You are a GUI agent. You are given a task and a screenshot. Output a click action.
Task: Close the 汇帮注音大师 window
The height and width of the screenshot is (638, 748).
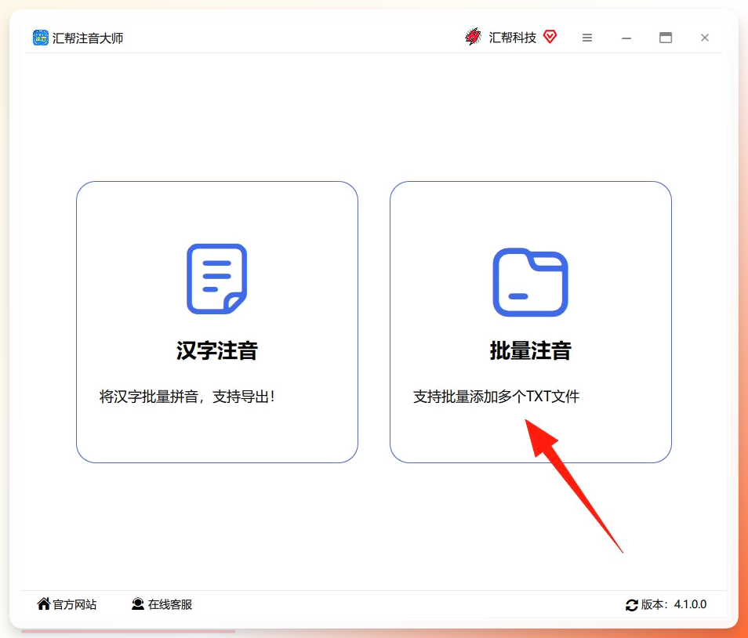[x=705, y=38]
